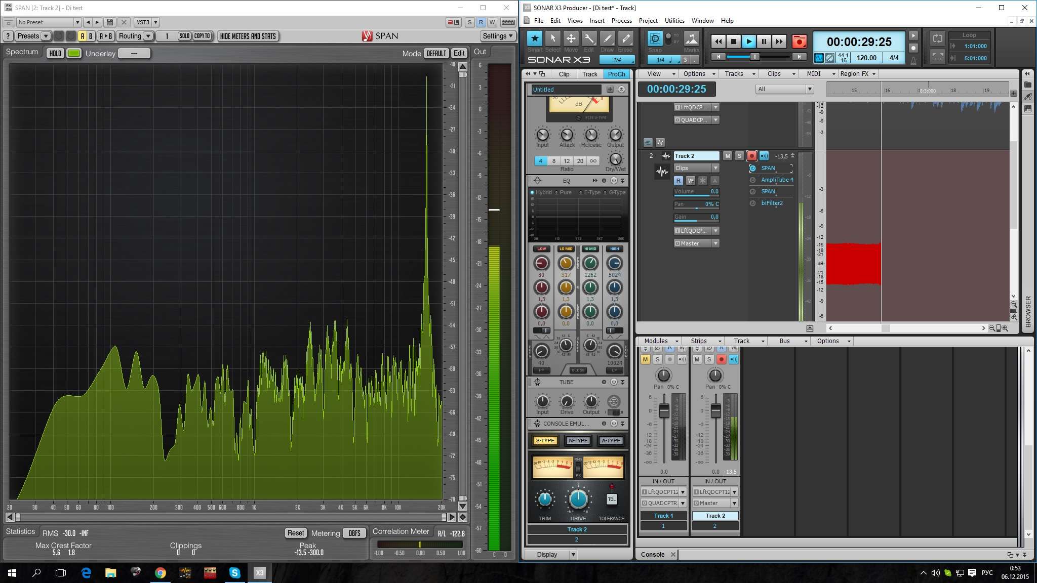This screenshot has height=583, width=1037.
Task: Click the transport Play button
Action: (748, 41)
